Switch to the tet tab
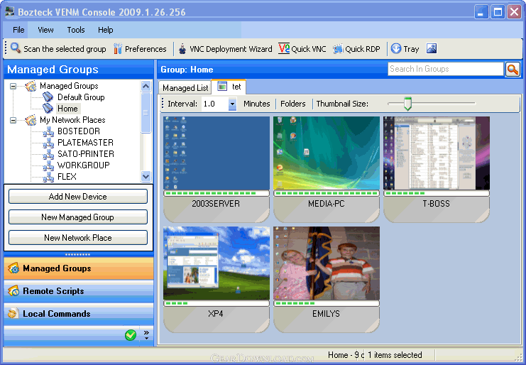Viewport: 526px width, 365px height. [x=230, y=87]
